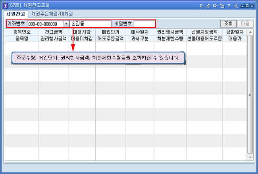Click the account name field showing 홍길동

90,24
